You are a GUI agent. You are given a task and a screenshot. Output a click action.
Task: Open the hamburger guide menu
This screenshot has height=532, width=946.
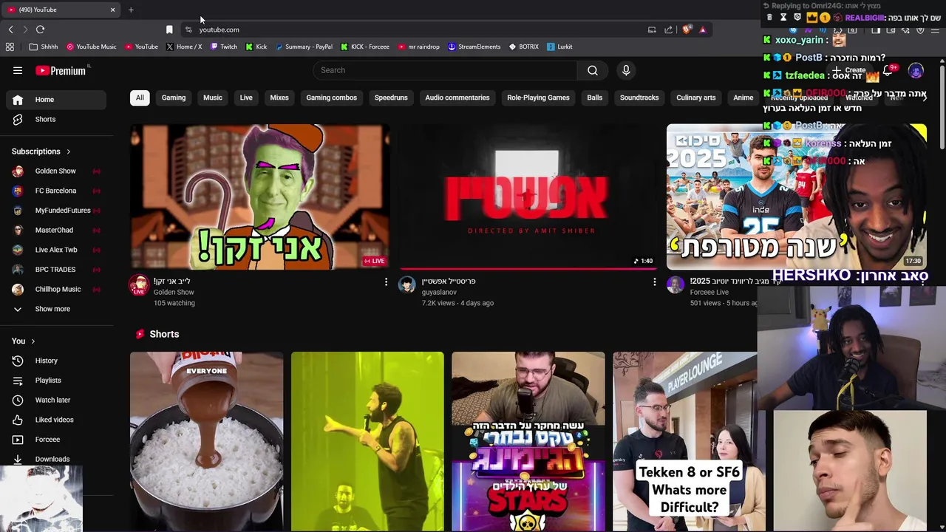click(18, 70)
